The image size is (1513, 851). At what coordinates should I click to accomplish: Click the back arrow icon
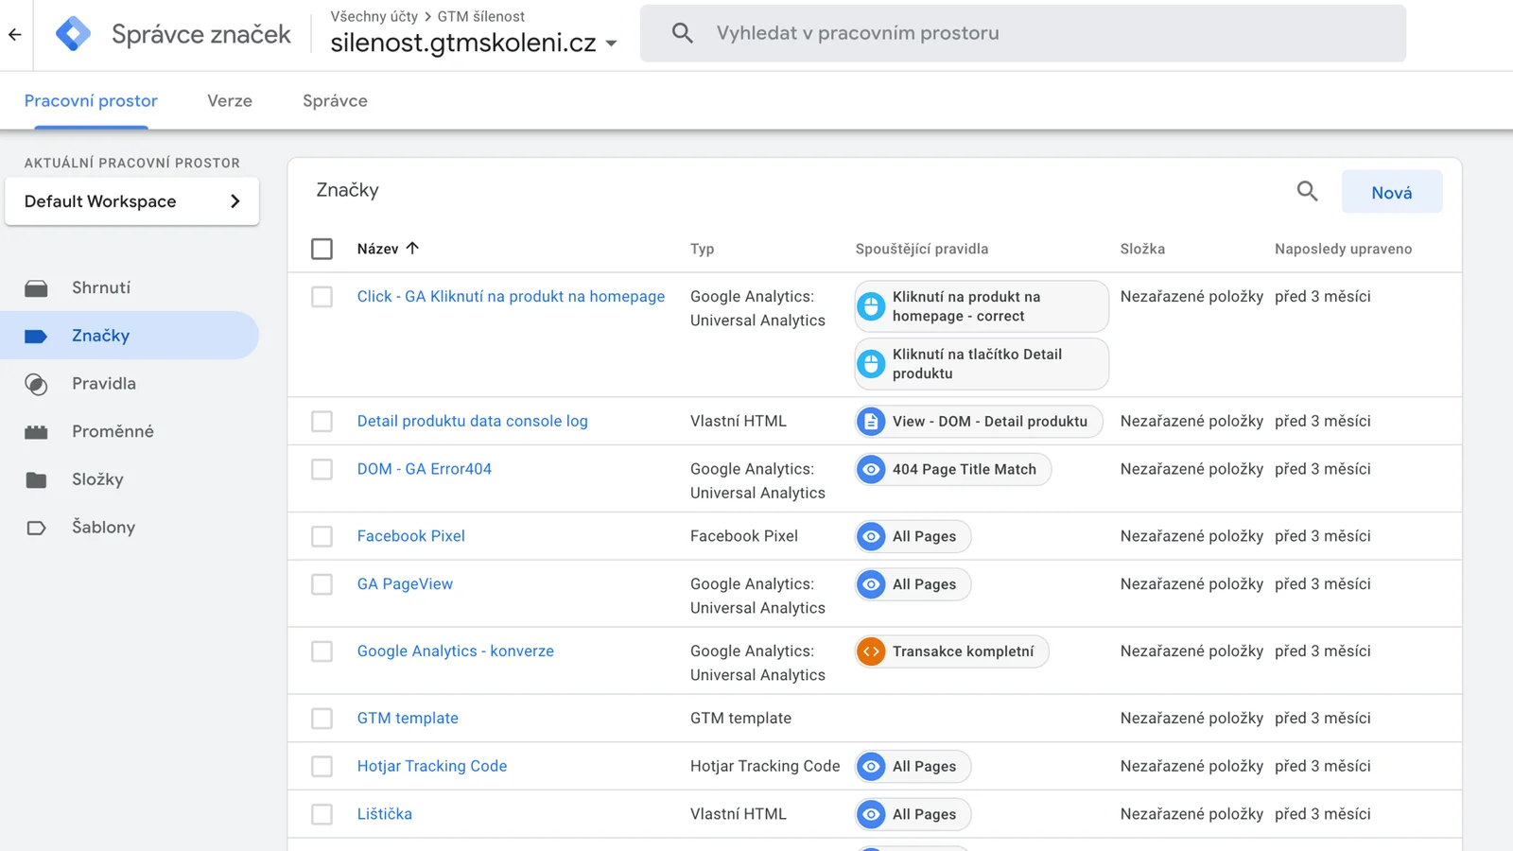point(15,35)
